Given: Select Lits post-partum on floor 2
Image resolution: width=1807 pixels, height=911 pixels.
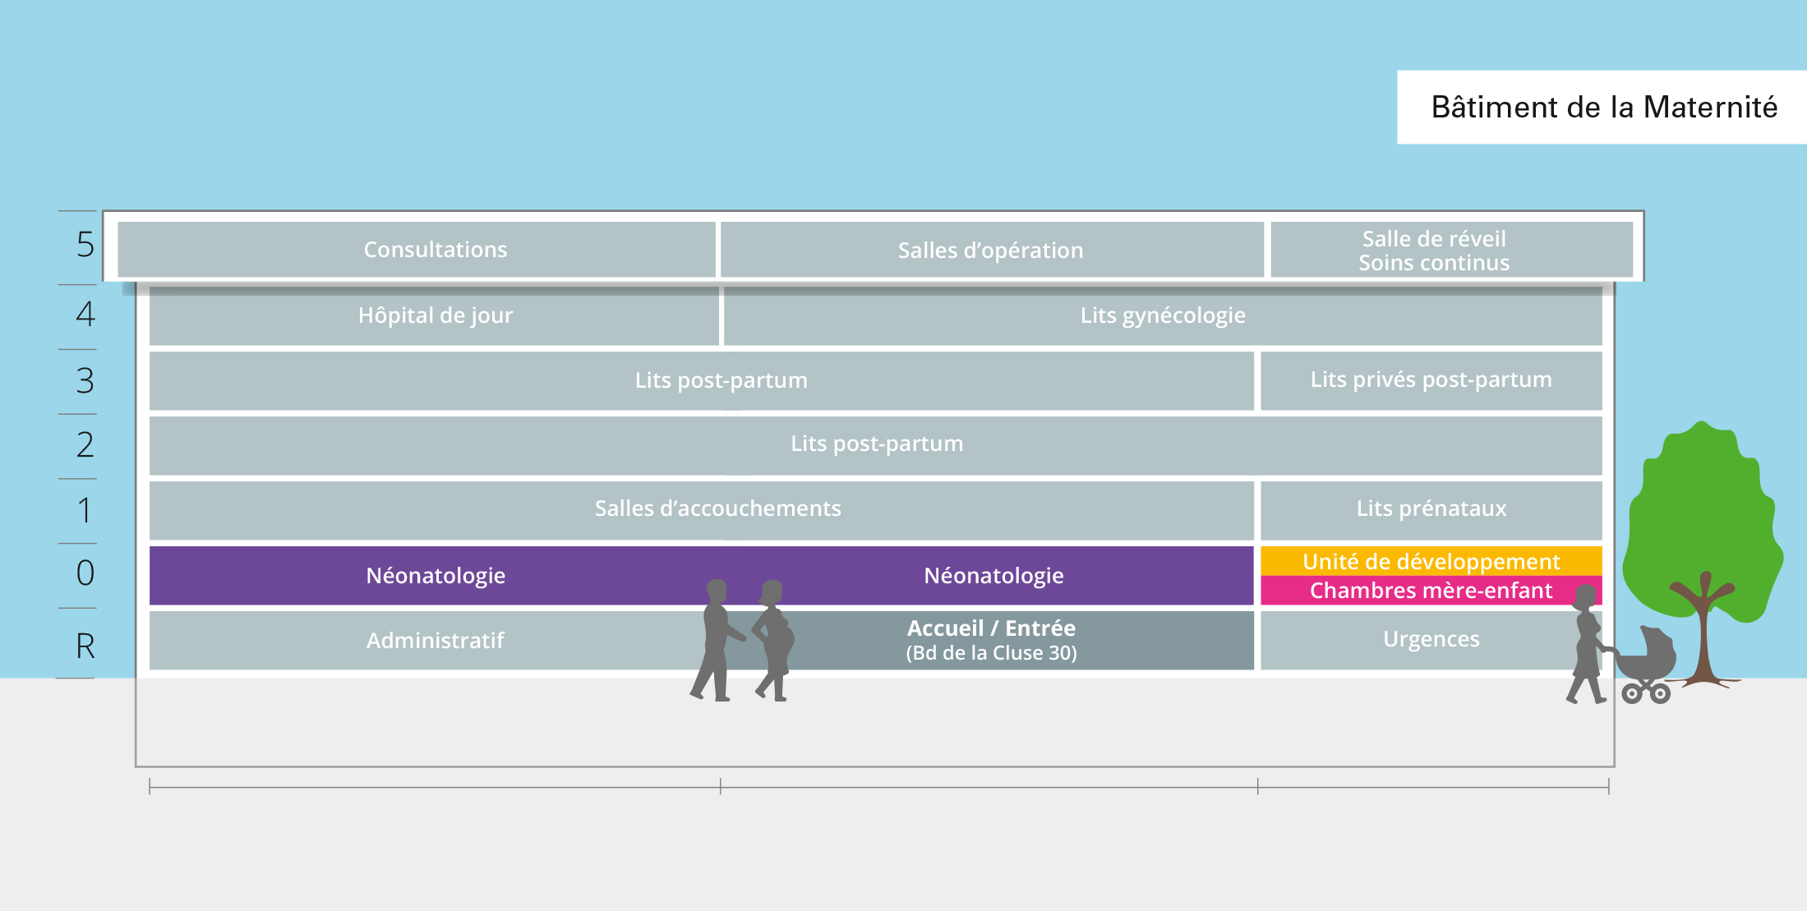Looking at the screenshot, I should click(x=876, y=445).
